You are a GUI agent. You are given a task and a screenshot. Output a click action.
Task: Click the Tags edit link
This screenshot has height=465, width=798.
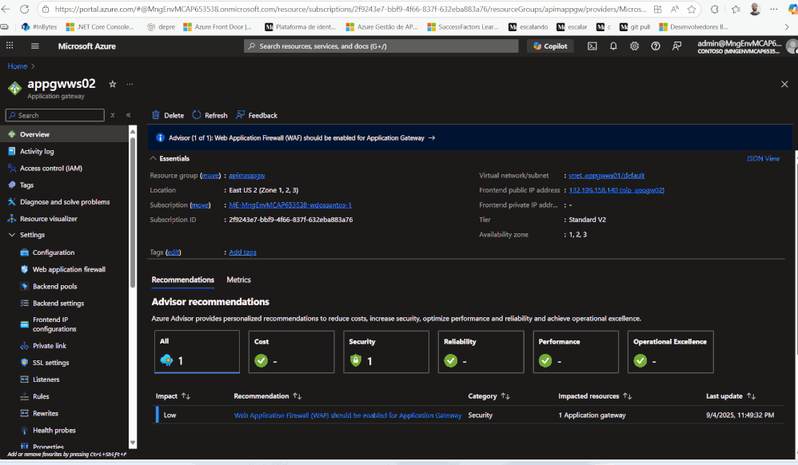coord(173,252)
